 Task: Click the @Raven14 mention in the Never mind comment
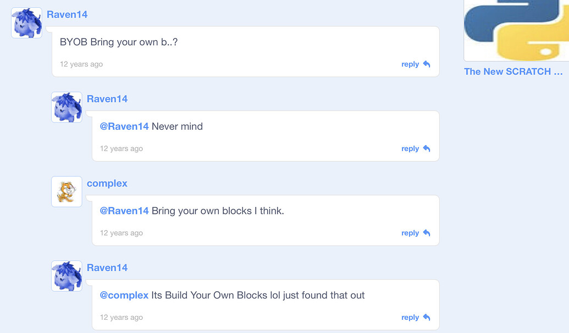point(124,126)
